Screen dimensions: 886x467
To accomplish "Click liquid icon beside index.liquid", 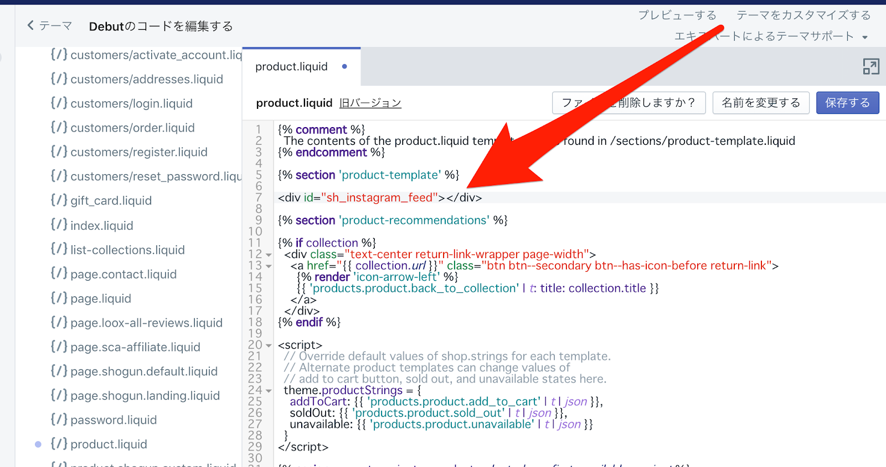I will coord(59,225).
